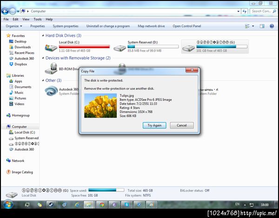Image resolution: width=279 pixels, height=218 pixels.
Task: Click the change view icon
Action: [x=247, y=26]
